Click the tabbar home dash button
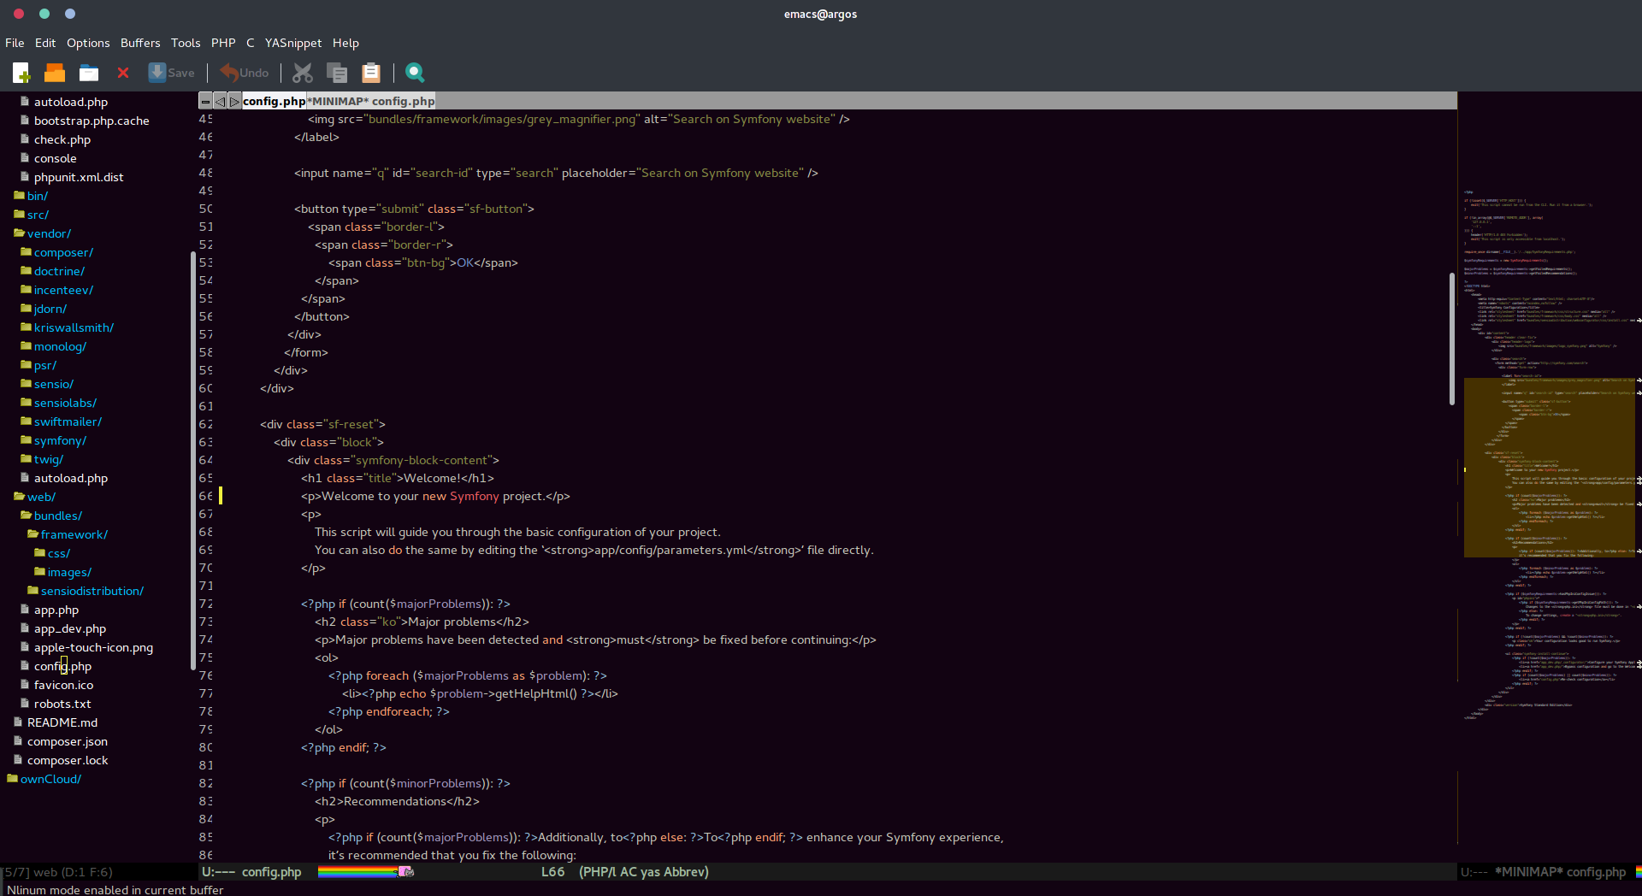 [x=205, y=101]
